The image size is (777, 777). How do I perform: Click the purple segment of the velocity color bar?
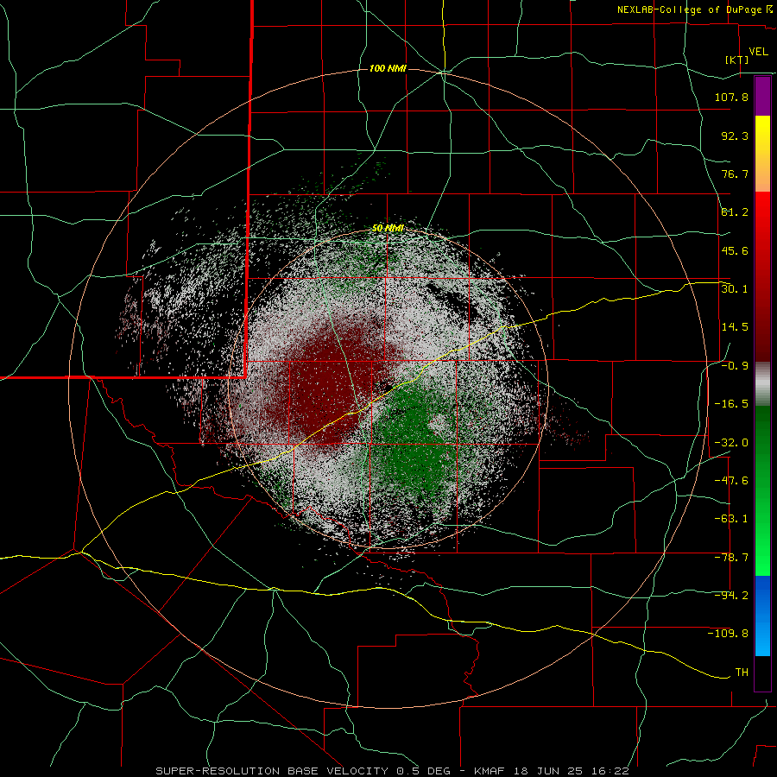click(762, 97)
